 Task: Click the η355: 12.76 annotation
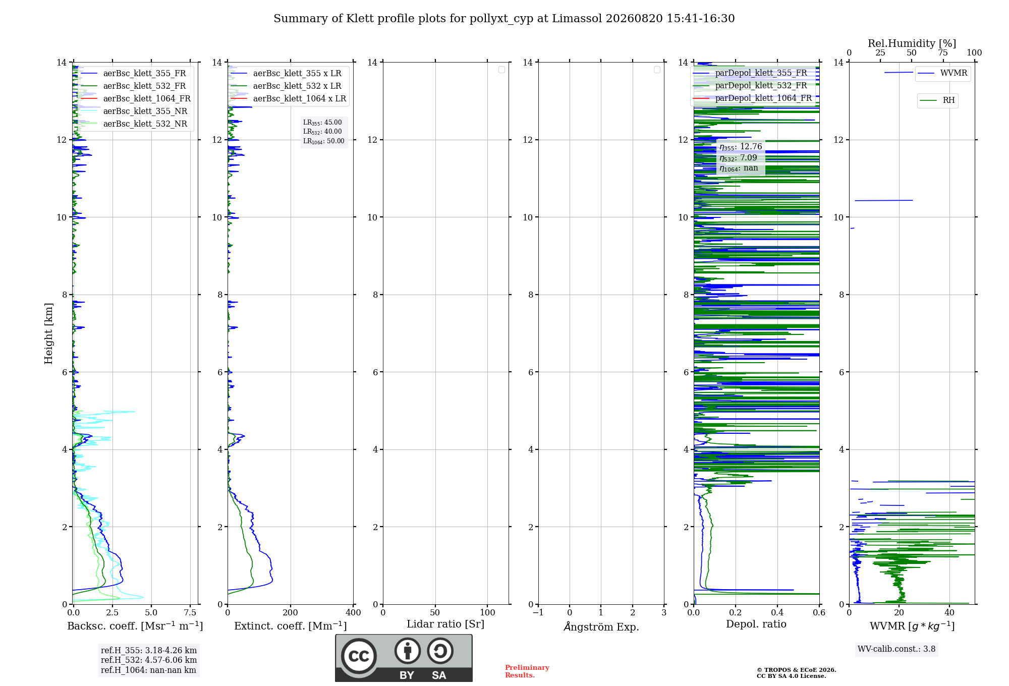(x=741, y=147)
